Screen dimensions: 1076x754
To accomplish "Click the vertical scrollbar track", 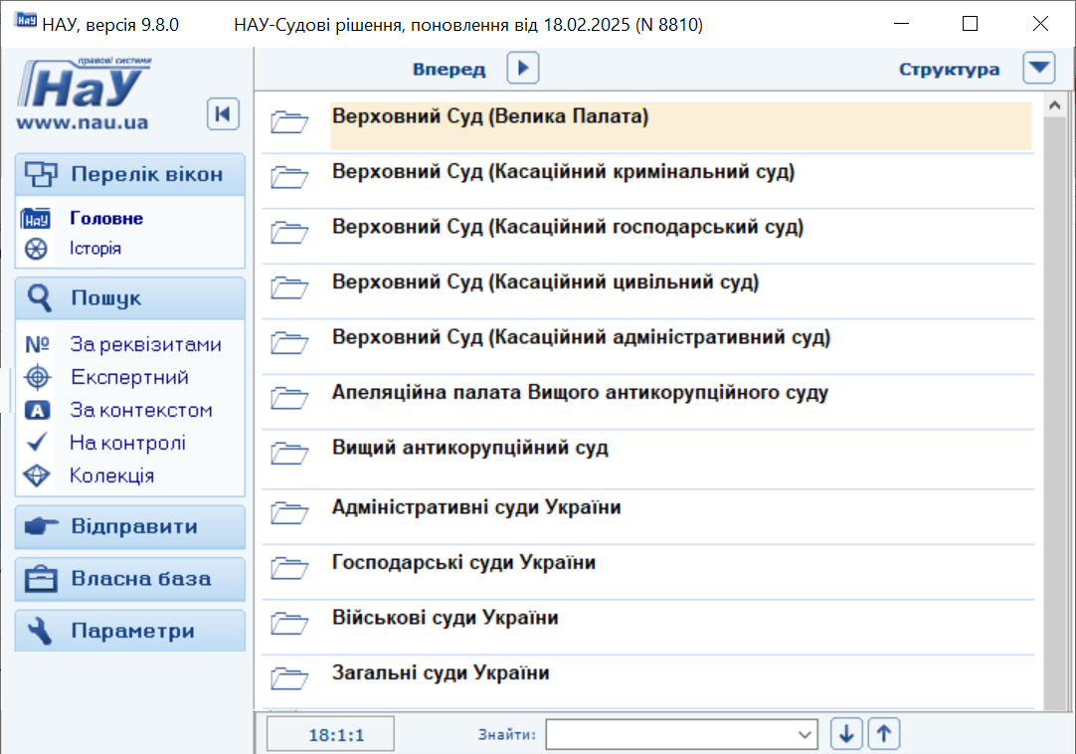I will (1055, 414).
